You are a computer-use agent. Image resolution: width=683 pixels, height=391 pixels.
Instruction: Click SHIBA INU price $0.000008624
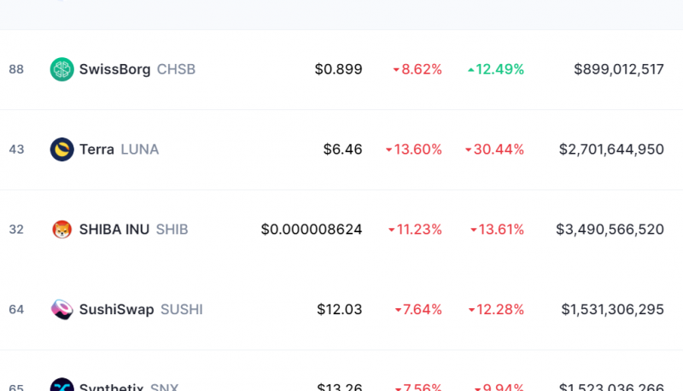click(x=312, y=230)
